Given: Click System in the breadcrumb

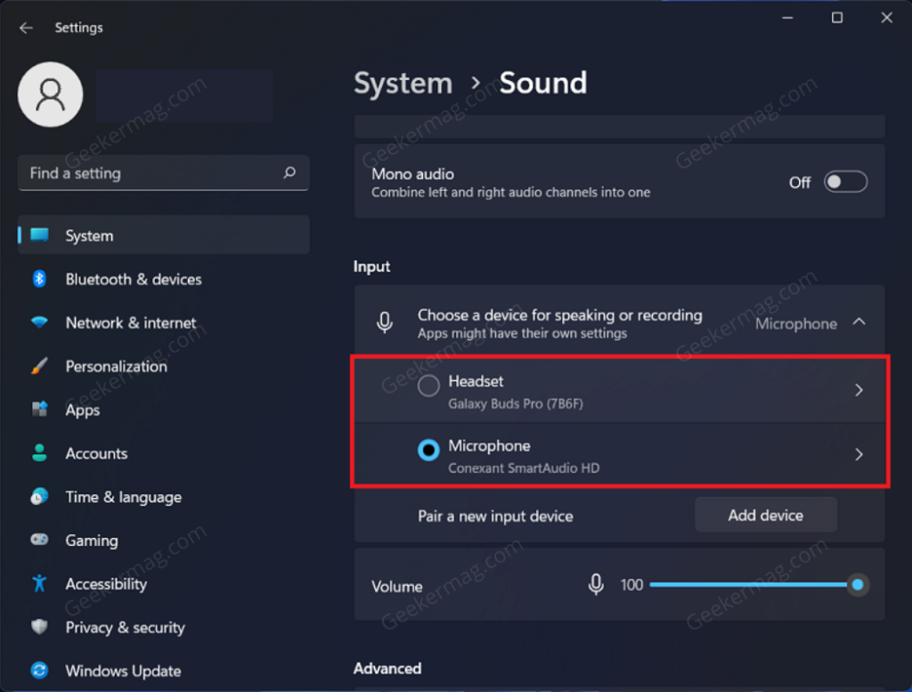Looking at the screenshot, I should pos(403,83).
